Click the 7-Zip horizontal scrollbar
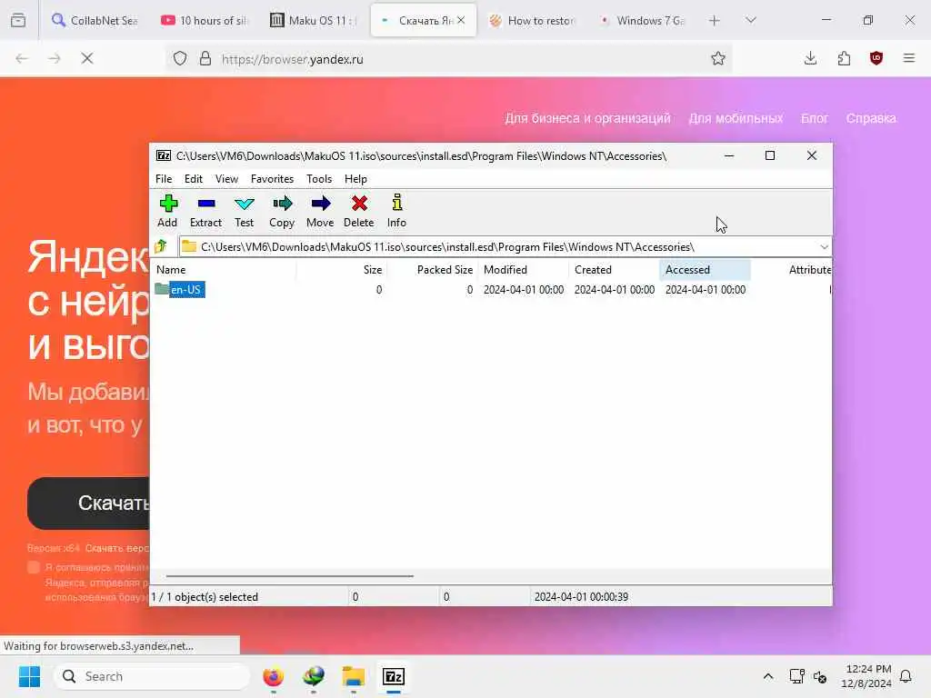The height and width of the screenshot is (698, 931). [x=290, y=575]
